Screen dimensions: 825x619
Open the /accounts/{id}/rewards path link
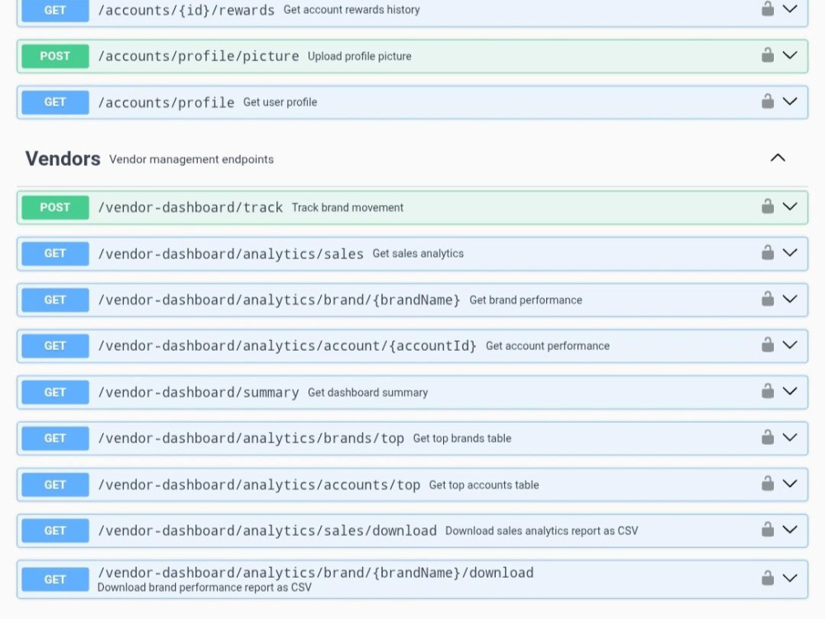tap(186, 10)
